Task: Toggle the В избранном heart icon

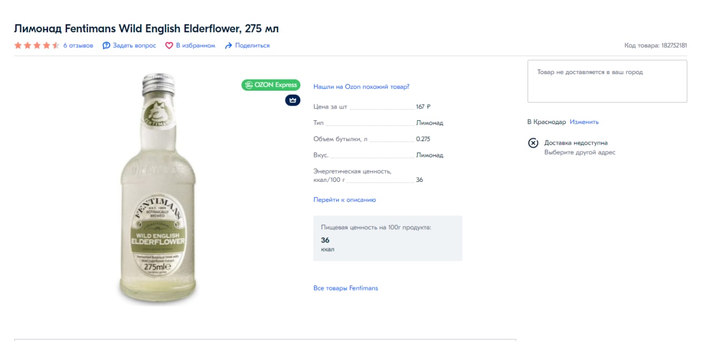Action: [169, 46]
